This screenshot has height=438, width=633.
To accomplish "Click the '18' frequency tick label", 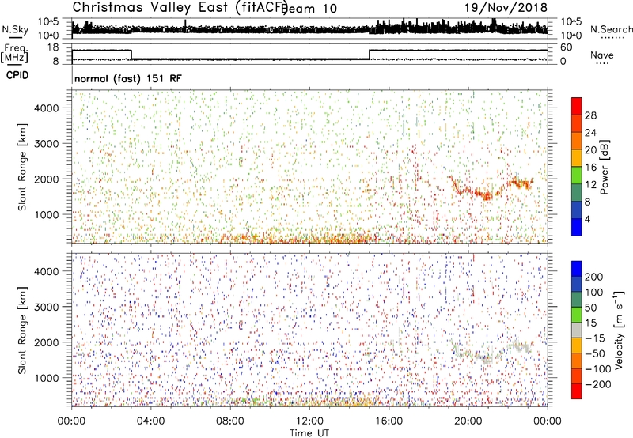I will click(x=53, y=47).
